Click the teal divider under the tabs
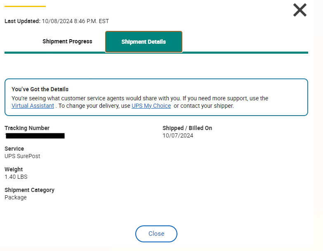The height and width of the screenshot is (251, 323). [248, 52]
